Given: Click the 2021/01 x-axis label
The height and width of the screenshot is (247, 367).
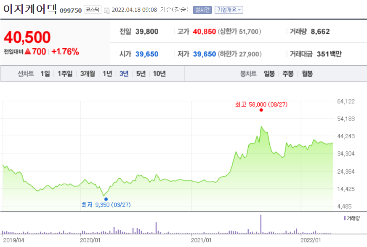Looking at the screenshot, I should tap(201, 240).
